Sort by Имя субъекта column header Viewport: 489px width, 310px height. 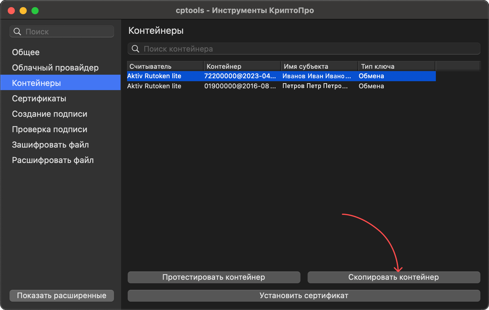tap(320, 66)
